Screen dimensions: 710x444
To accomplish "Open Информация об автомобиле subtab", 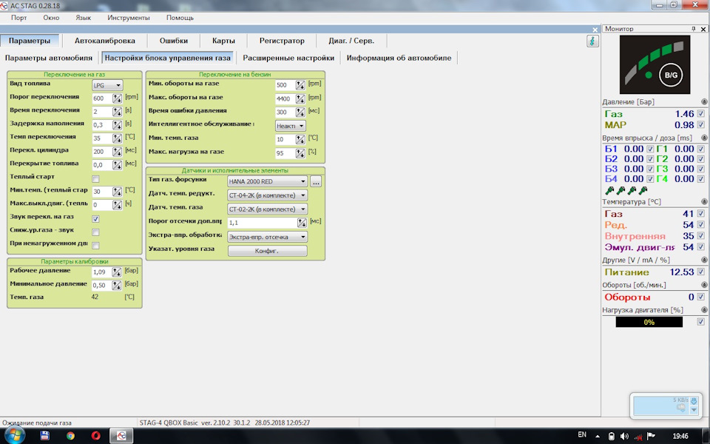I will 399,58.
